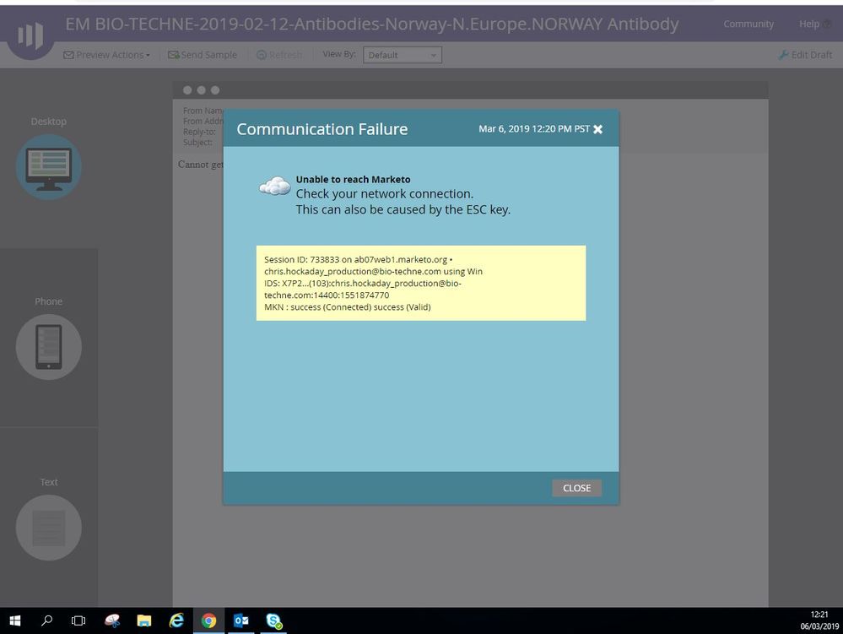Screen dimensions: 843x634
Task: Click the Session ID details box
Action: click(x=421, y=283)
